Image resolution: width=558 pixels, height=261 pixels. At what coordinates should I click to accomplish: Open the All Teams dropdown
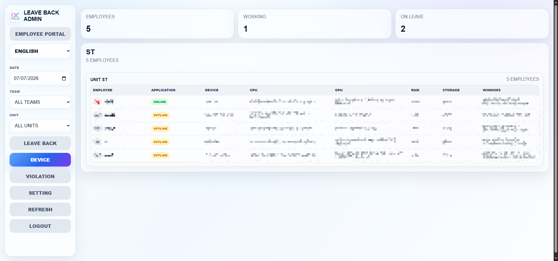[x=40, y=102]
